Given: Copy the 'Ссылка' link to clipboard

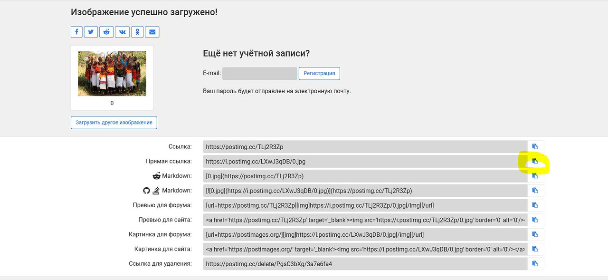Looking at the screenshot, I should coord(535,147).
